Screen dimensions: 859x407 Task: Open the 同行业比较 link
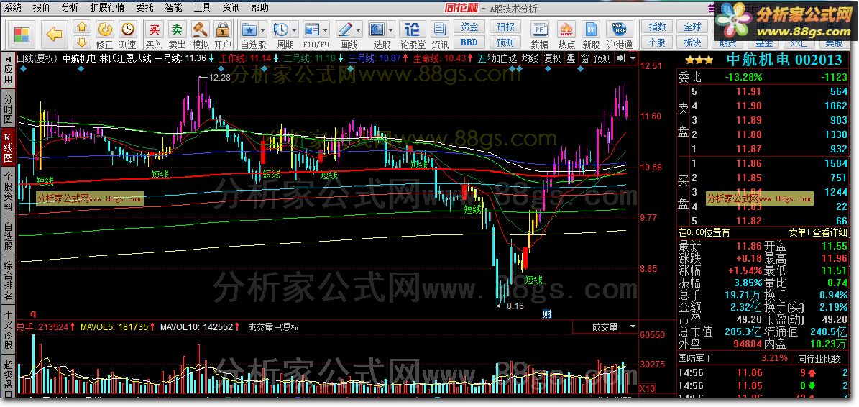coord(819,359)
